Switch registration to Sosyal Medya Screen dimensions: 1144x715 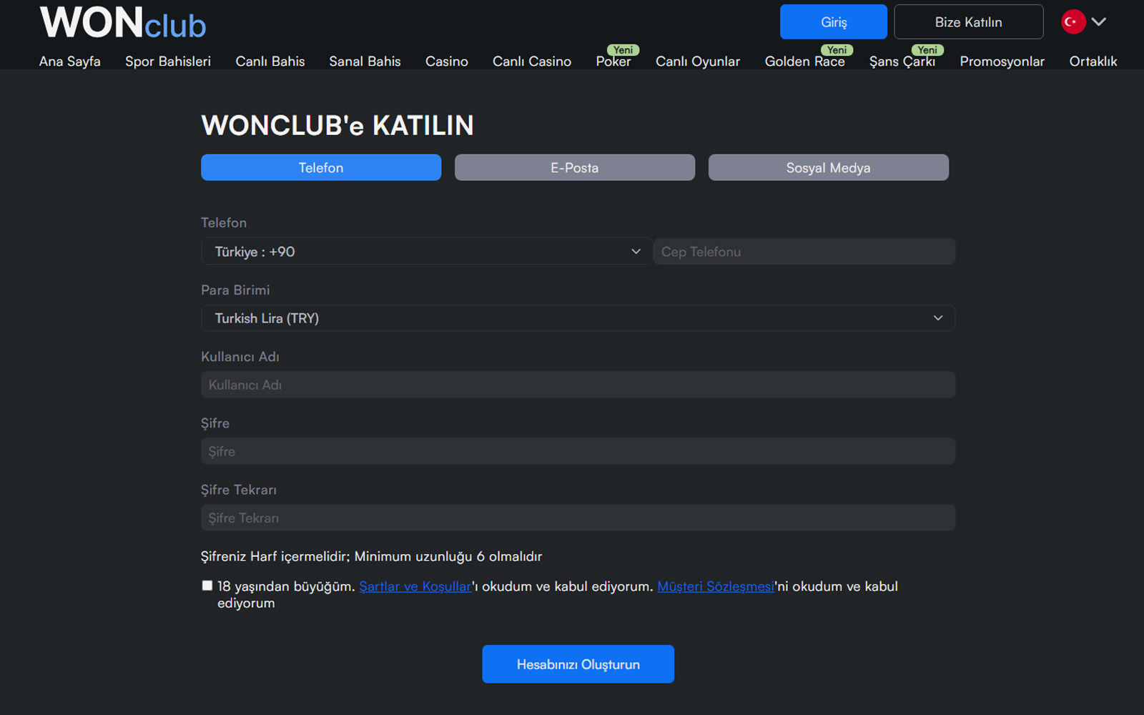pos(828,167)
